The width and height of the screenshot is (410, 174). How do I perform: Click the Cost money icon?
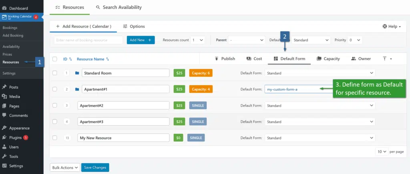point(249,59)
